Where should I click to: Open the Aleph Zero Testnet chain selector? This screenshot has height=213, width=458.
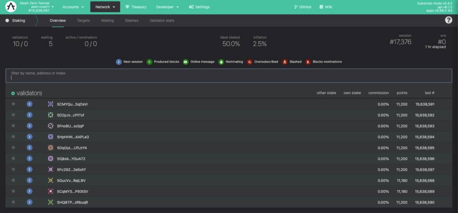(x=37, y=6)
